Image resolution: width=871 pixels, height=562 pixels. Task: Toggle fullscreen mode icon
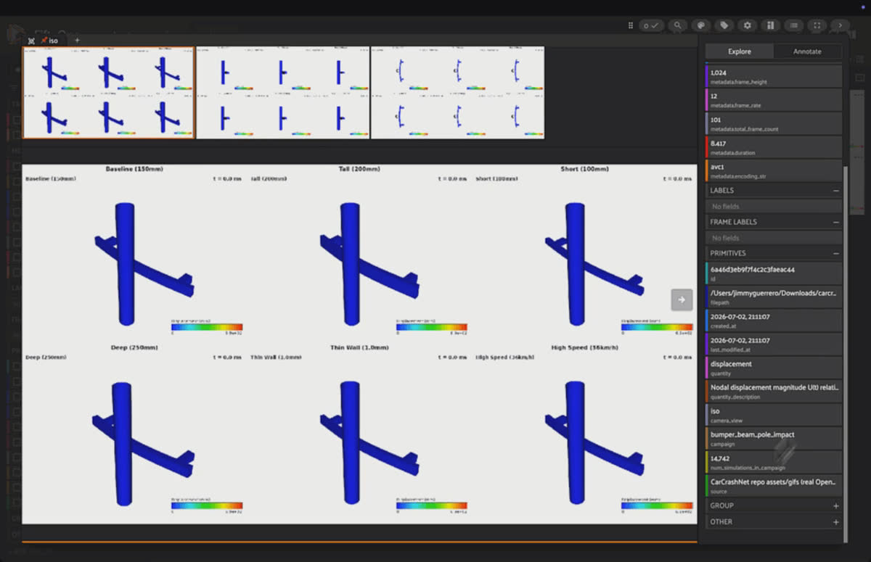click(817, 25)
